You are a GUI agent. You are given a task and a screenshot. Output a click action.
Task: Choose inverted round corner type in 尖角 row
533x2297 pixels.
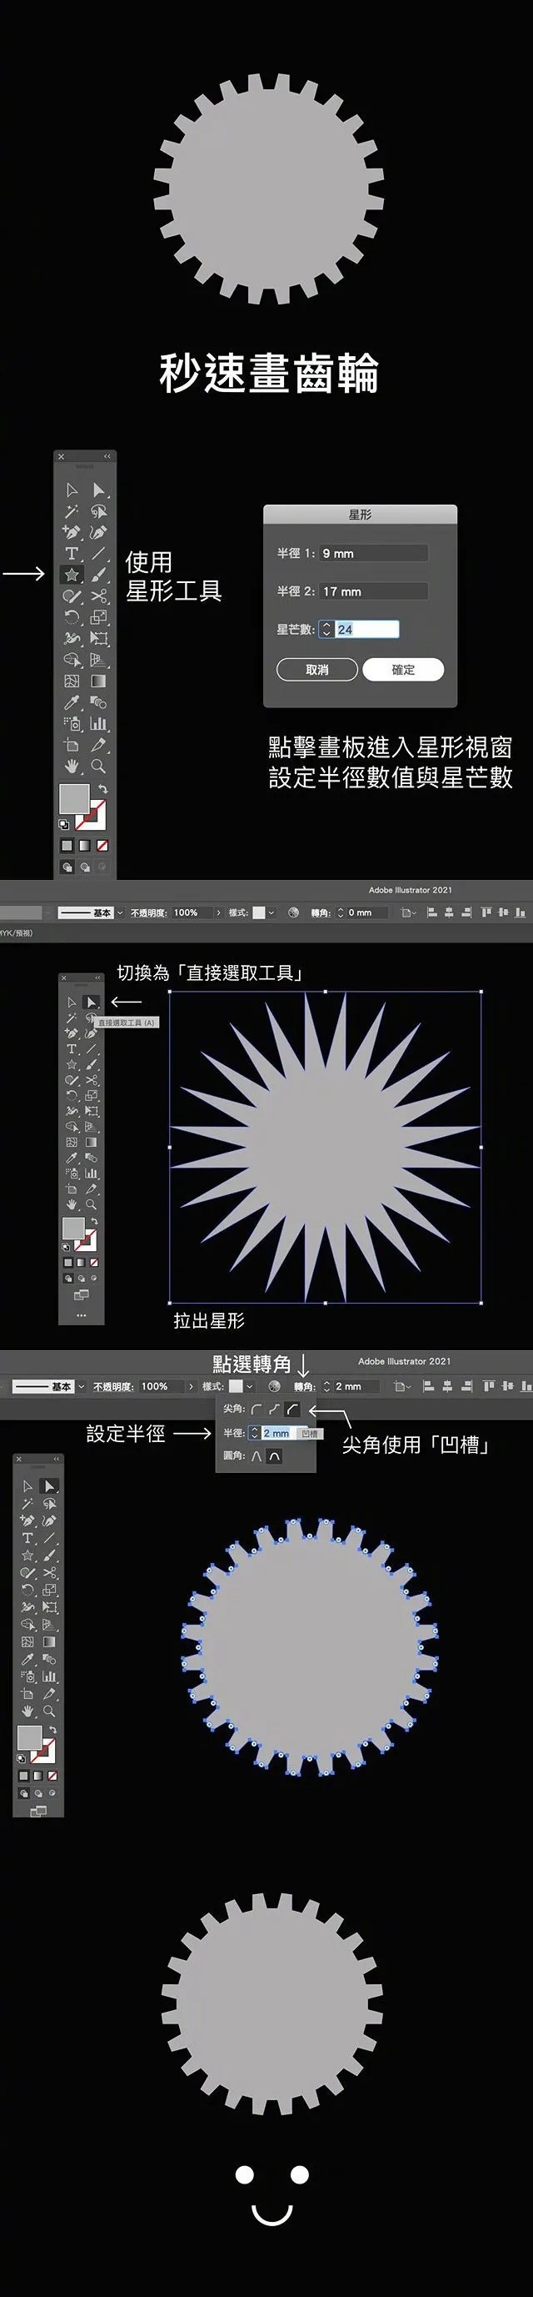point(274,1410)
